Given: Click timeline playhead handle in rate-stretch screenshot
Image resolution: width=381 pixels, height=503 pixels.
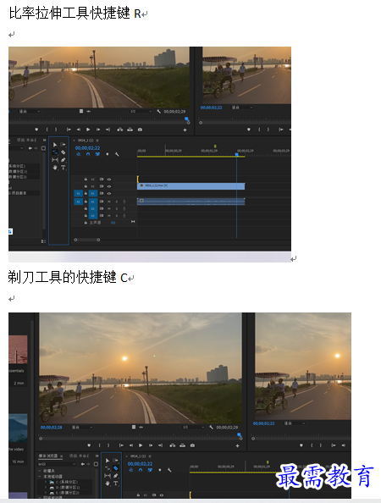Looking at the screenshot, I should (237, 155).
